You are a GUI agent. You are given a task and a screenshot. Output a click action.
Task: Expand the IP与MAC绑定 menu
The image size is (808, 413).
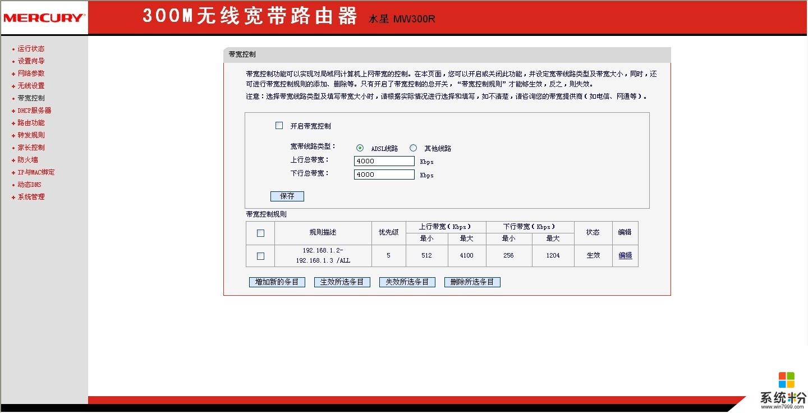pyautogui.click(x=36, y=172)
